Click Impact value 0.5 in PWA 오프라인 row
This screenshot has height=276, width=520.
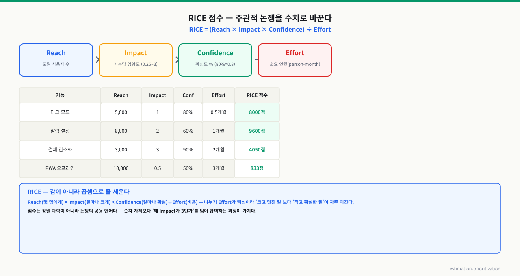point(158,168)
